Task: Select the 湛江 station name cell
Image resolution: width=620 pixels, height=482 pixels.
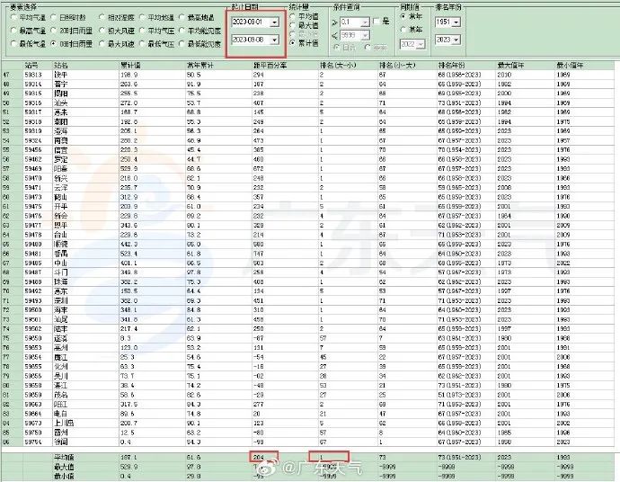Action: click(x=61, y=386)
